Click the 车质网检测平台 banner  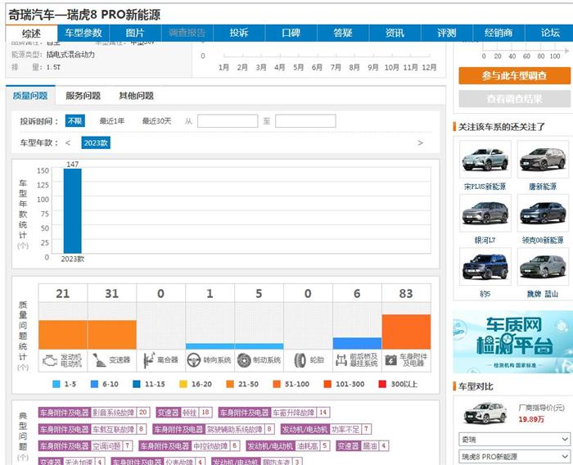point(512,342)
